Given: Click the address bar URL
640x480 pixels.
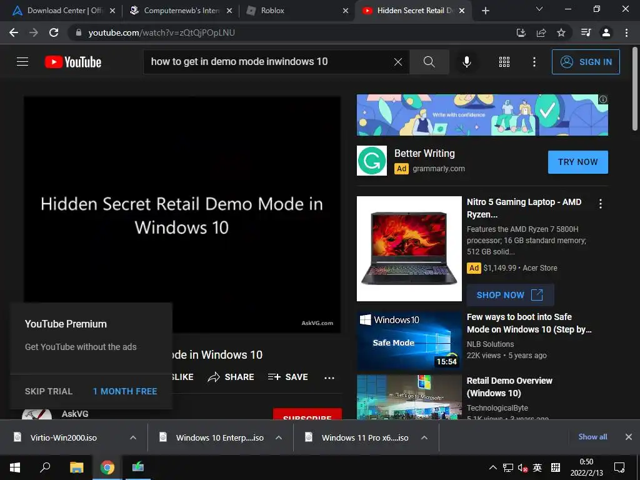Looking at the screenshot, I should click(162, 32).
